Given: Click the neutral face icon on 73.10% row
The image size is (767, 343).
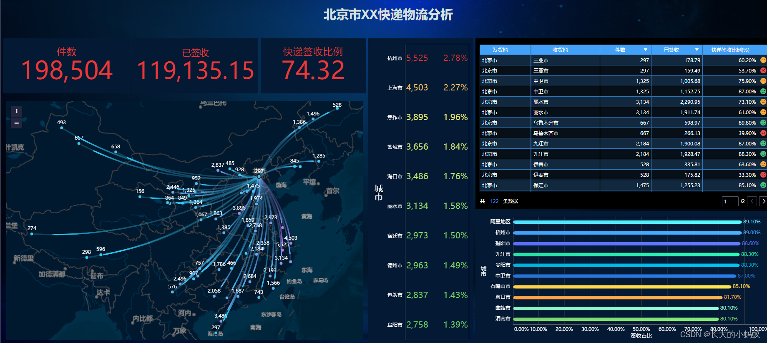Looking at the screenshot, I should 763,102.
